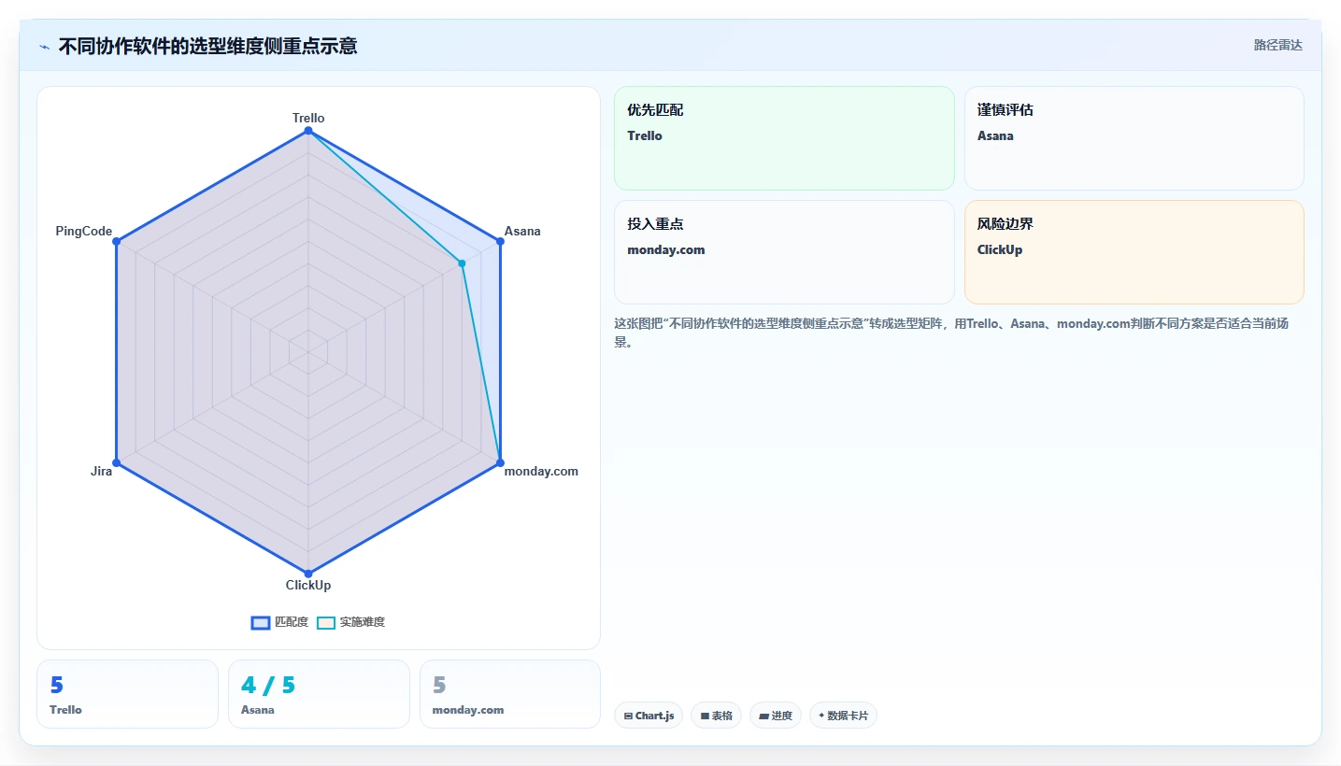This screenshot has width=1341, height=766.
Task: Click the title 不同协作软件的选型维度侧重点示意
Action: [x=207, y=46]
